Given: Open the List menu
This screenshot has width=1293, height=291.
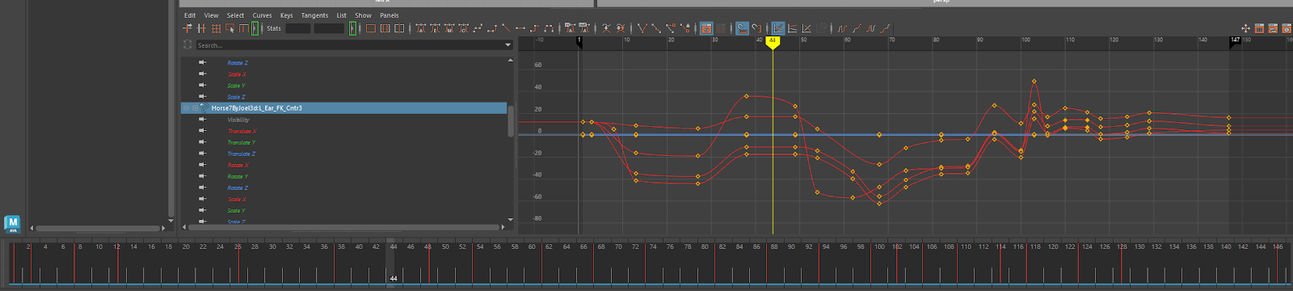Looking at the screenshot, I should click(x=341, y=15).
